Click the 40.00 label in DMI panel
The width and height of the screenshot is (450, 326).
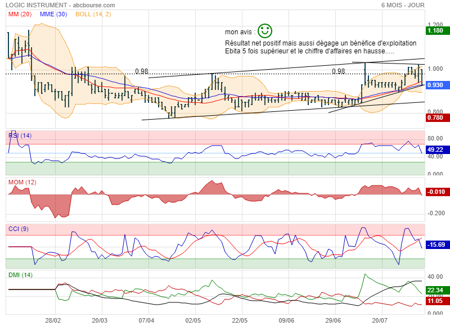[x=435, y=277]
